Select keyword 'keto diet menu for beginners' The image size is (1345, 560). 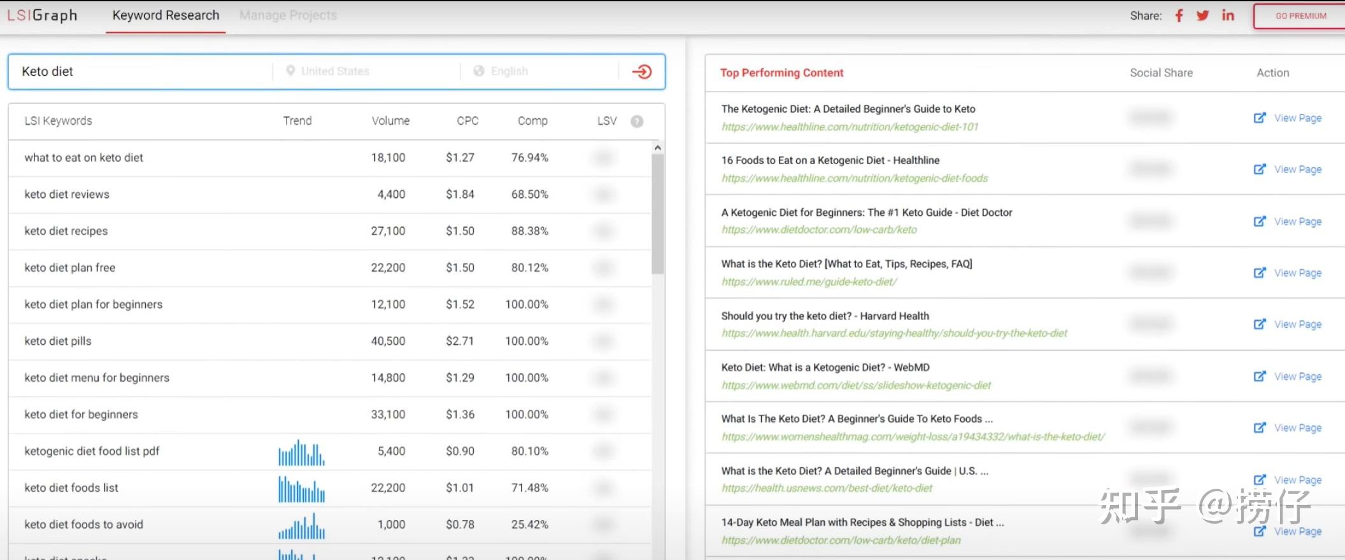point(97,378)
